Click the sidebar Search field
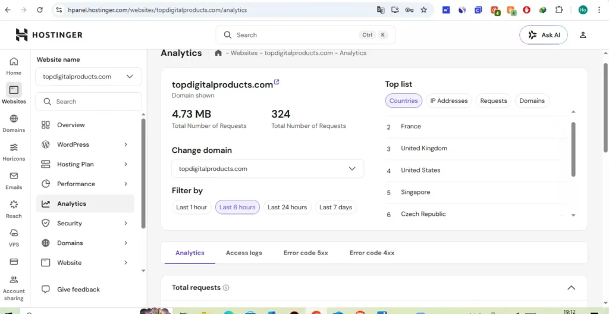This screenshot has height=314, width=609. point(89,102)
